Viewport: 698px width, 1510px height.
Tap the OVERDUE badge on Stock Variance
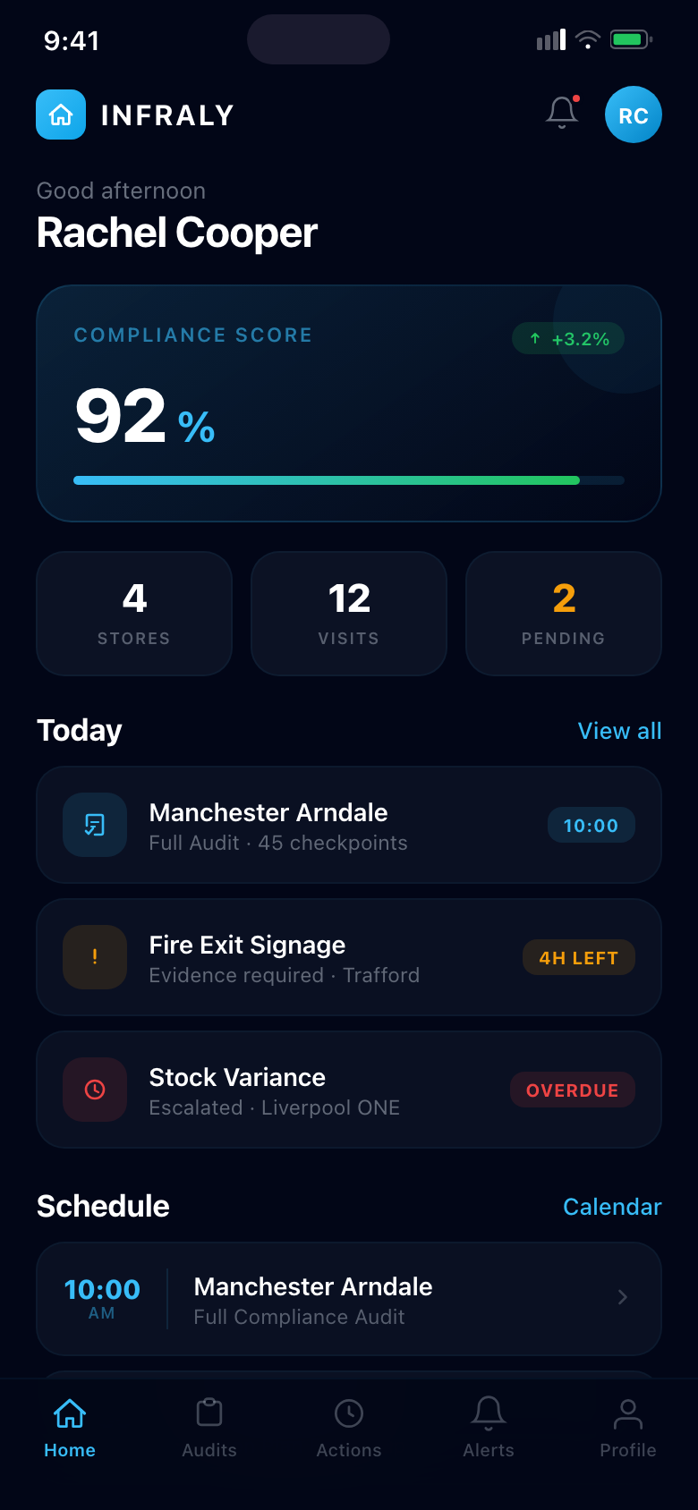coord(573,1090)
